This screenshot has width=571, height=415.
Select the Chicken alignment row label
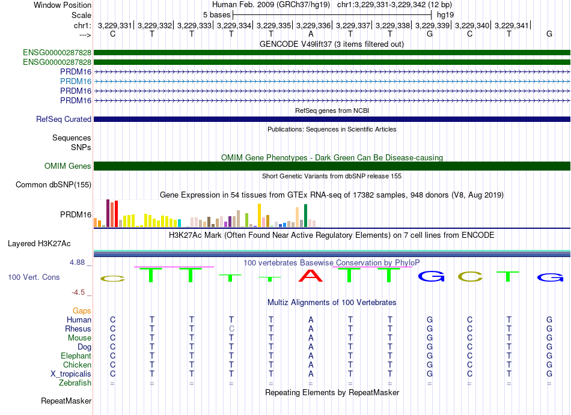(77, 365)
